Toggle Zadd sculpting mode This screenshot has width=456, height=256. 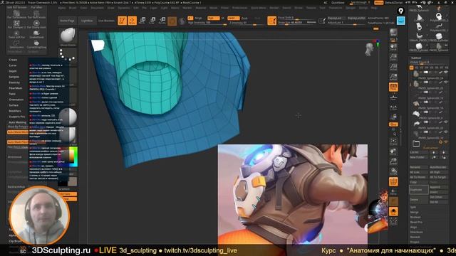click(233, 18)
